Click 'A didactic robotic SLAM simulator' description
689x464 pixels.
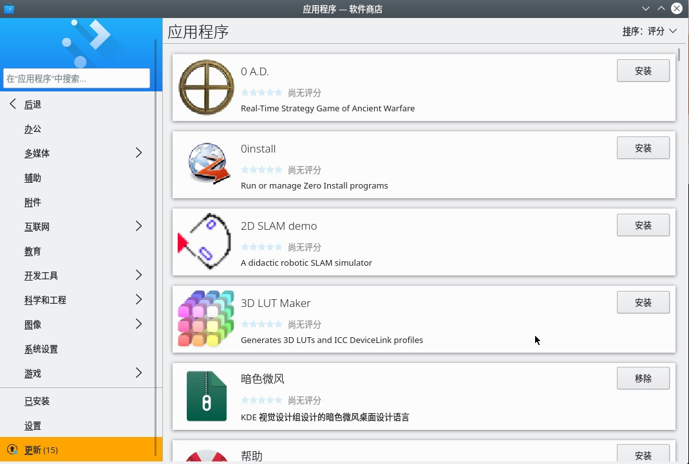(x=307, y=263)
